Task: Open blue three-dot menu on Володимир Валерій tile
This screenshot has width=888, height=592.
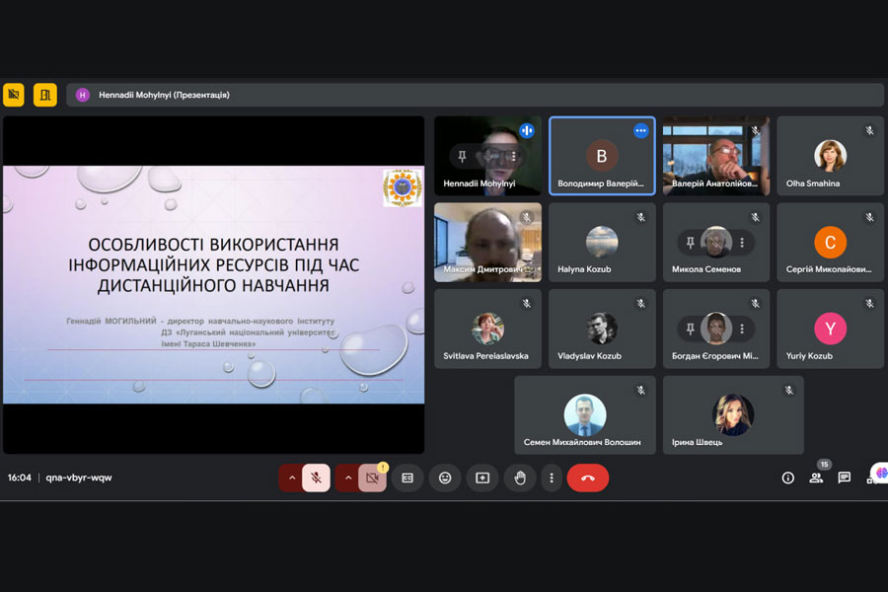Action: click(x=640, y=130)
